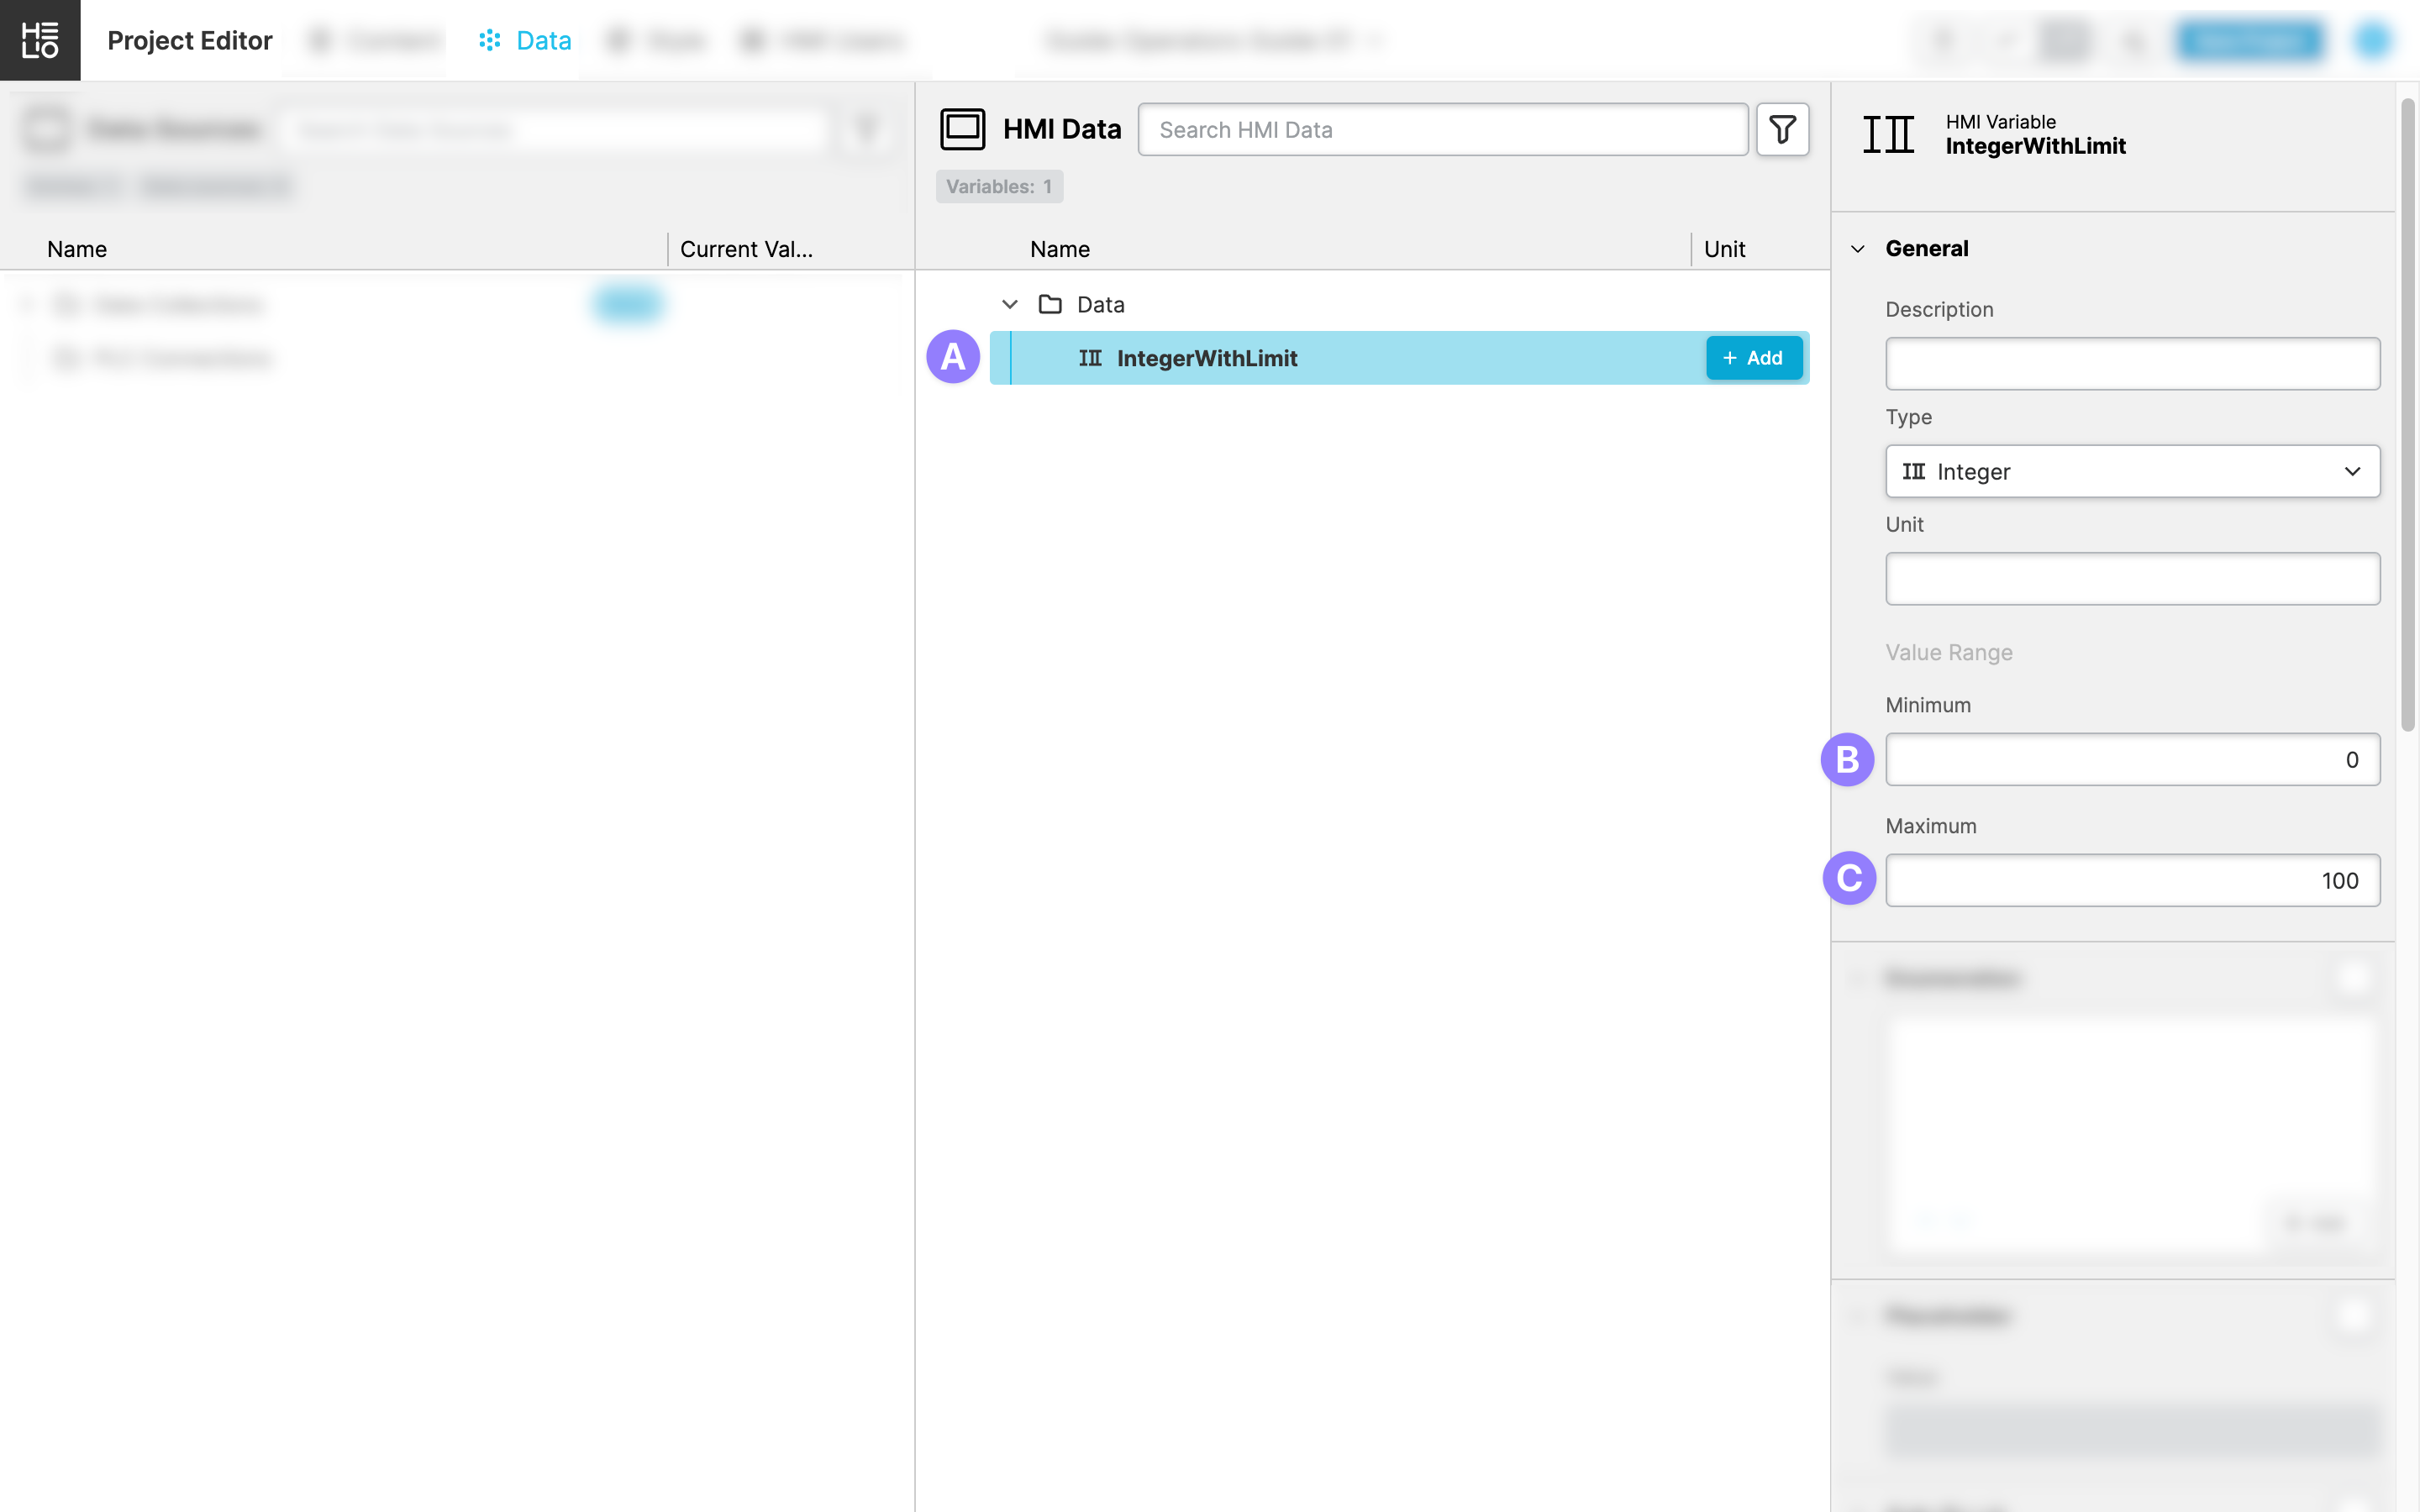This screenshot has width=2420, height=1512.
Task: Click the Project Editor title
Action: (x=189, y=40)
